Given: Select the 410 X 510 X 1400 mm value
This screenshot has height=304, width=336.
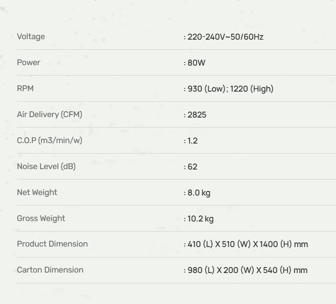Looking at the screenshot, I should coord(248,244).
